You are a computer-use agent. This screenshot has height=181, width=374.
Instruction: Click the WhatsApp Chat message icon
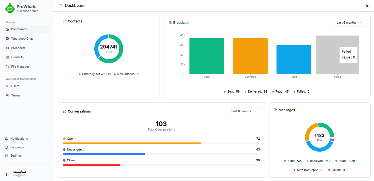(x=7, y=39)
